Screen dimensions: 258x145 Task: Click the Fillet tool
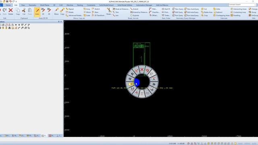click(x=153, y=9)
